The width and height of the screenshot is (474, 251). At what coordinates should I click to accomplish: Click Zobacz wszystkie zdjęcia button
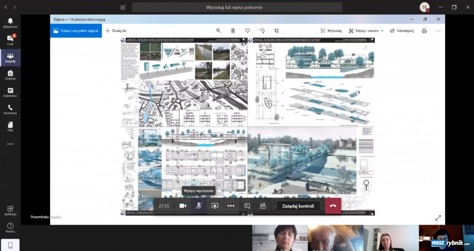coord(76,31)
